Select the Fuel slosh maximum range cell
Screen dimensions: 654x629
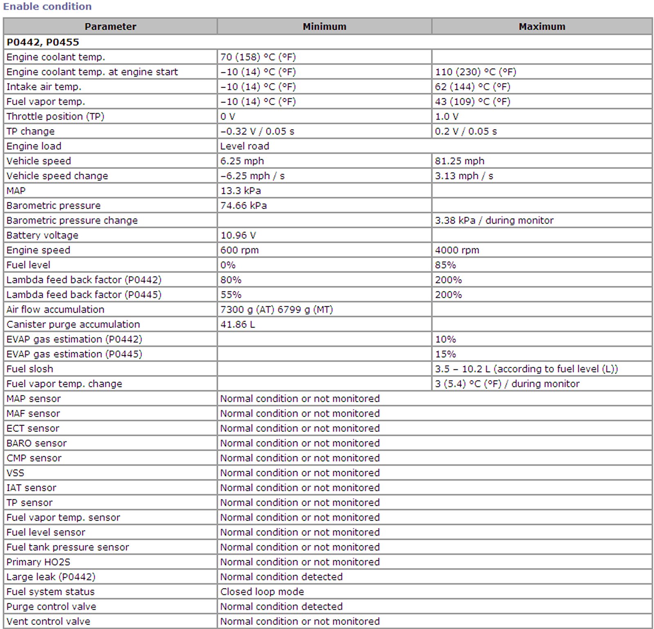pos(526,369)
